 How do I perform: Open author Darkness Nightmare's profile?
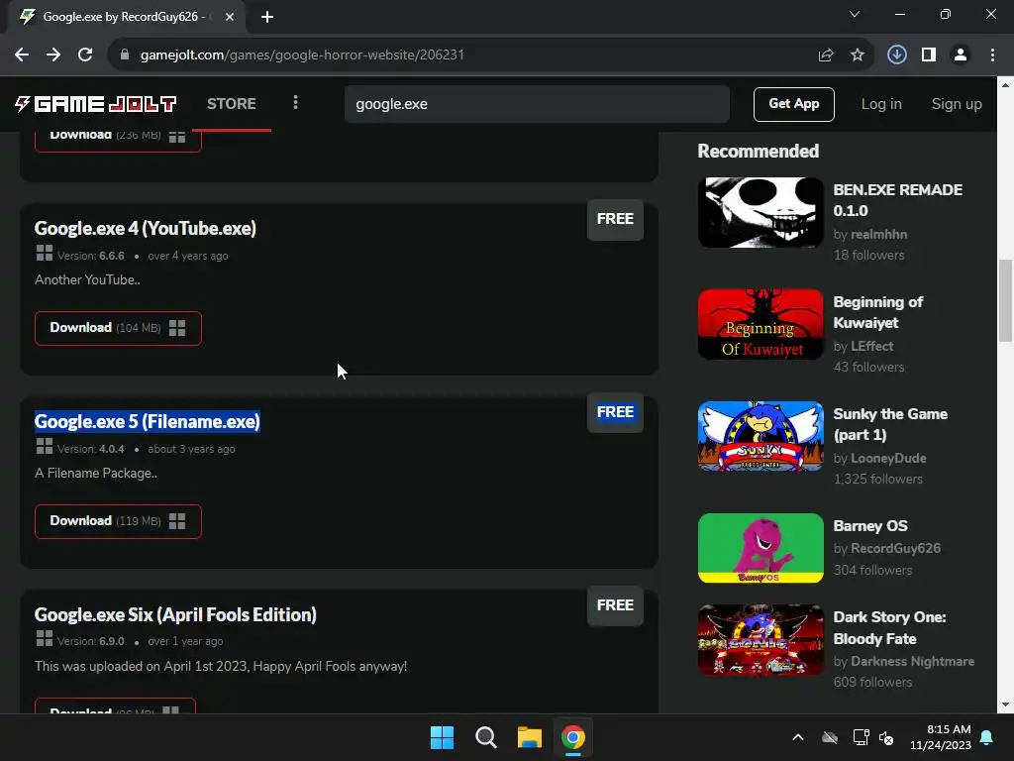coord(912,661)
